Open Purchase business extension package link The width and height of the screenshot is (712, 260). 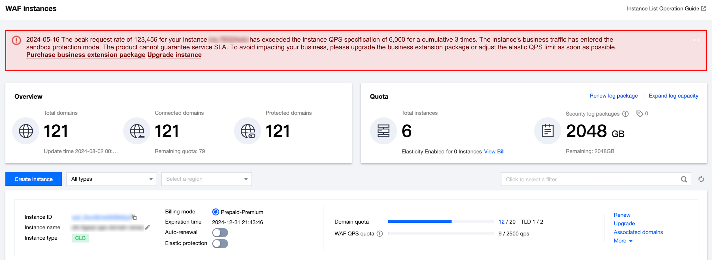pos(86,55)
